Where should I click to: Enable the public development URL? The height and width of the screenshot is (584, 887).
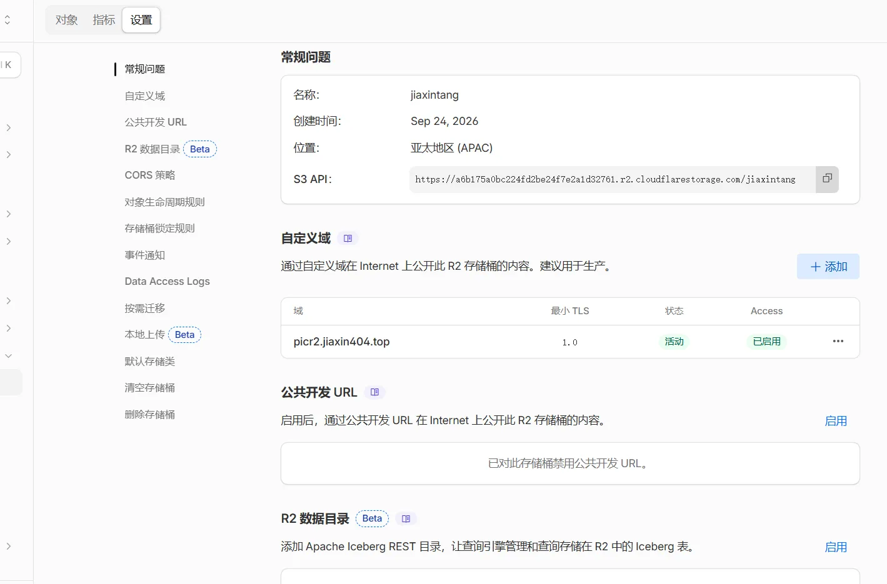[x=836, y=421]
